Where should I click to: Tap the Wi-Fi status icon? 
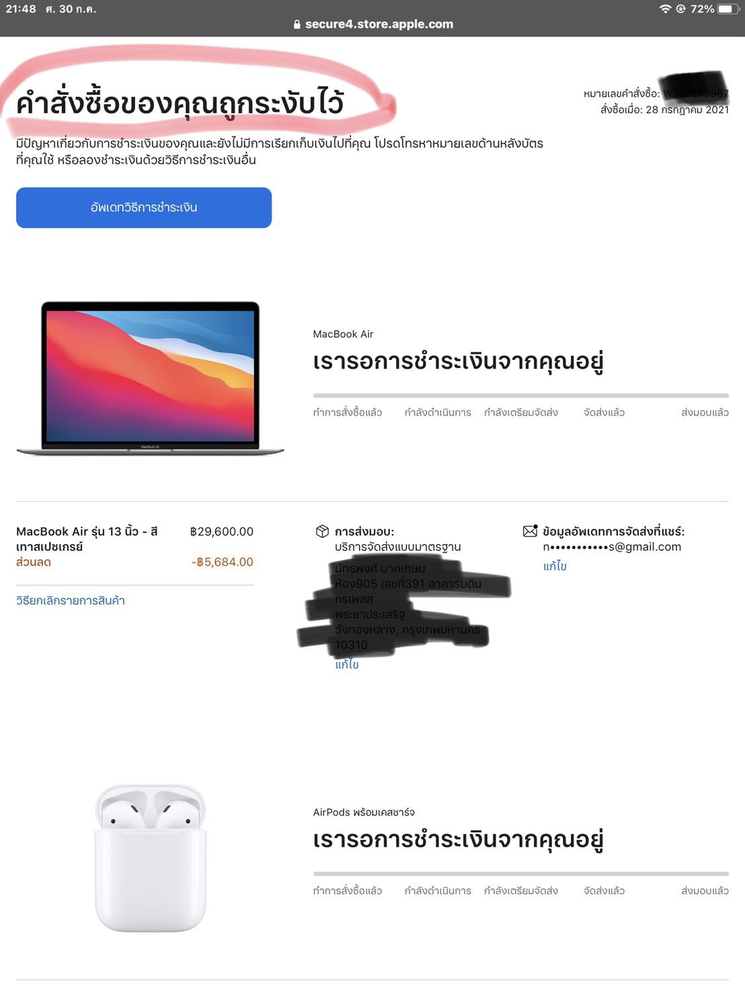coord(666,9)
